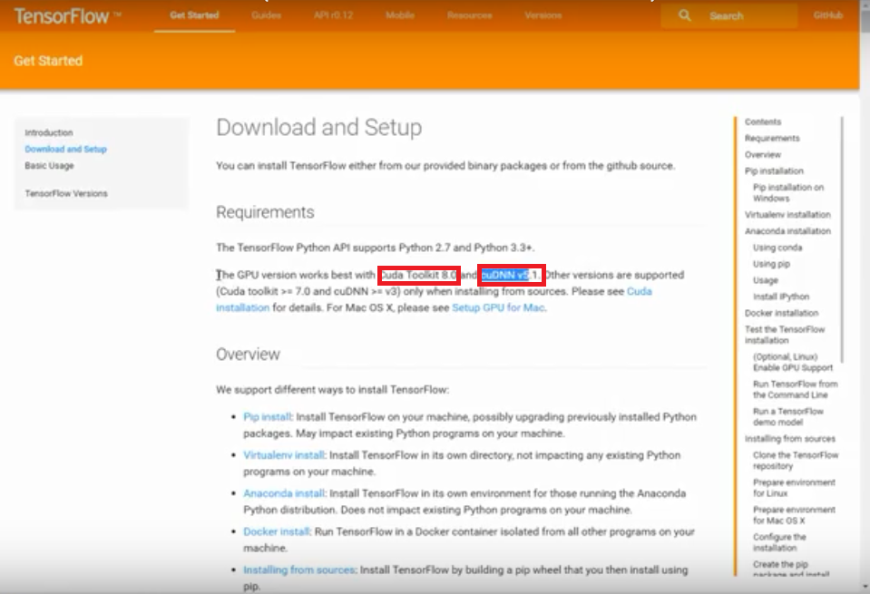The image size is (870, 594).
Task: Open the API r0.12 tab
Action: [334, 15]
